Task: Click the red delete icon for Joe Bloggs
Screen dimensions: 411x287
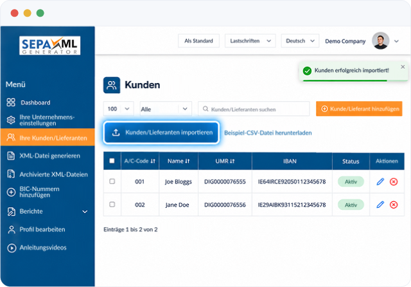Action: (x=394, y=181)
